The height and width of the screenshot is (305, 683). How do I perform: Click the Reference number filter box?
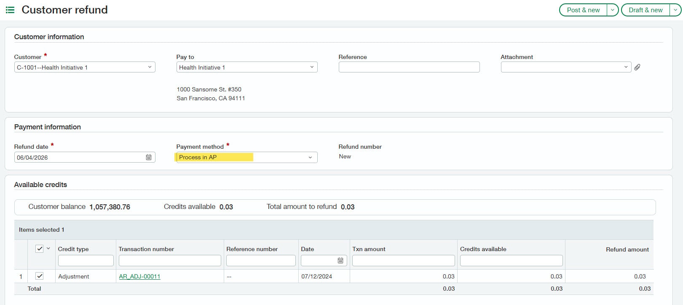point(261,260)
